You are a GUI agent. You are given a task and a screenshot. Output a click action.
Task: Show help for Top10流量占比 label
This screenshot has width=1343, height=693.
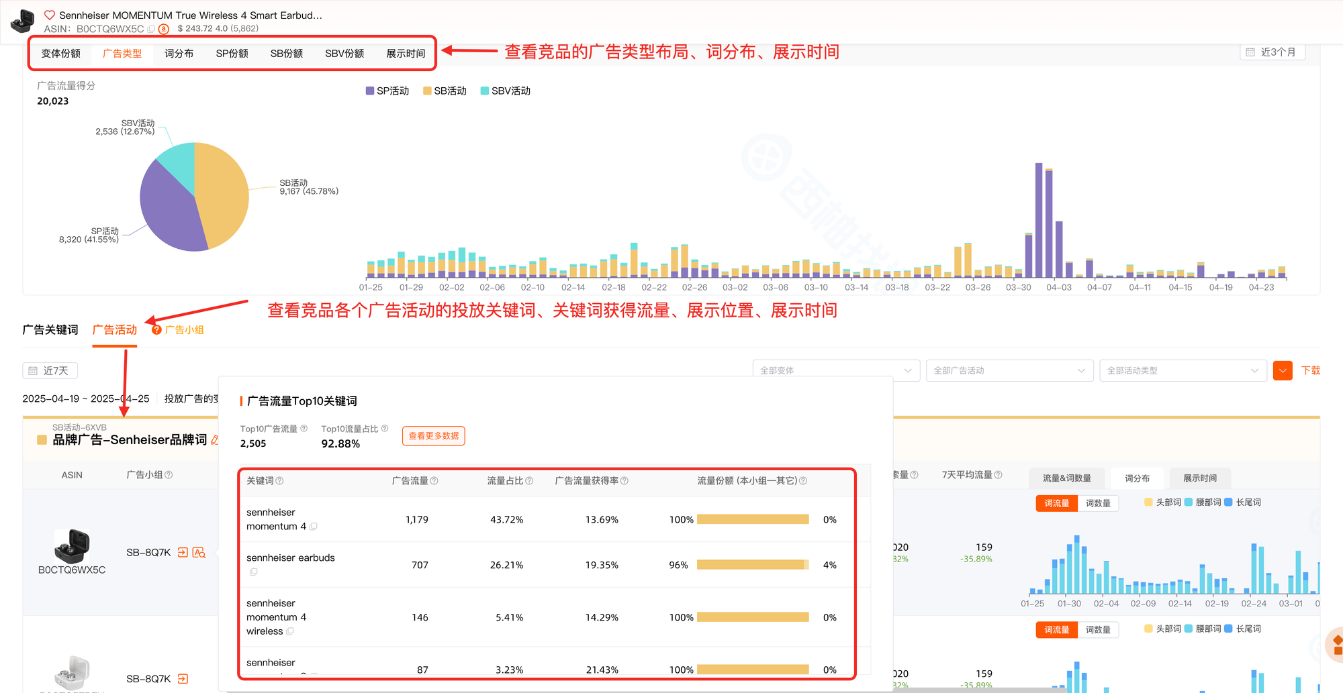pos(385,429)
